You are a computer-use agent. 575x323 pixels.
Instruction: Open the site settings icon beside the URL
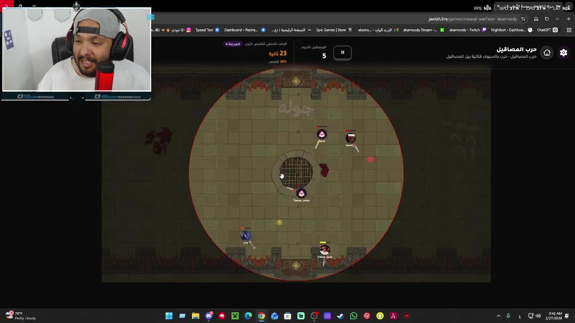coord(523,19)
